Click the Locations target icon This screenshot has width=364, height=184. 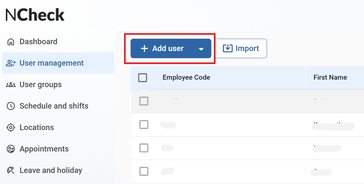click(x=11, y=127)
